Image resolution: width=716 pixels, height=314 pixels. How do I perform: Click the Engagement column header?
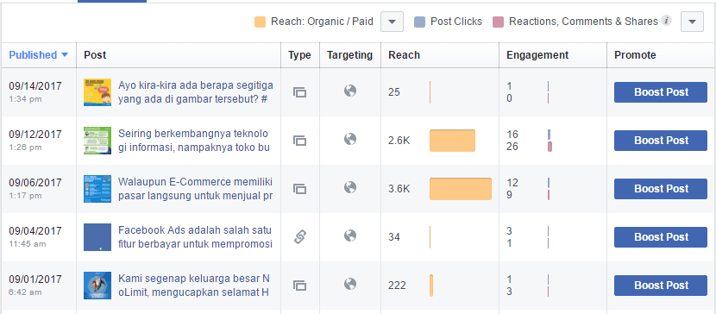(537, 55)
